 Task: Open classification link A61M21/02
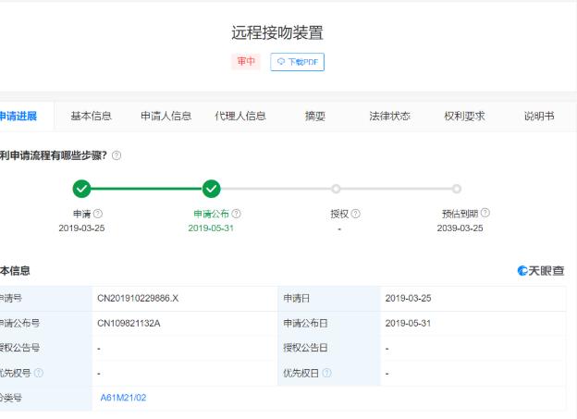[123, 398]
